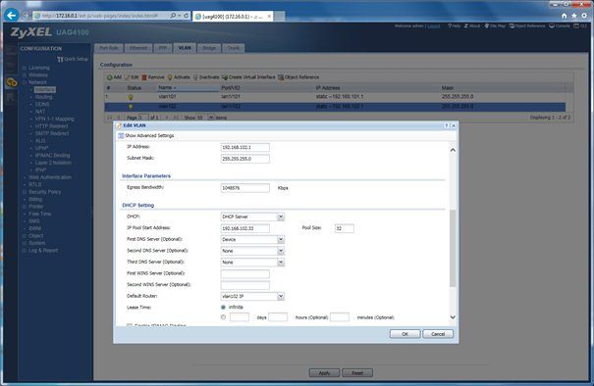594x386 pixels.
Task: Select the infinite lease time radio
Action: pos(223,308)
